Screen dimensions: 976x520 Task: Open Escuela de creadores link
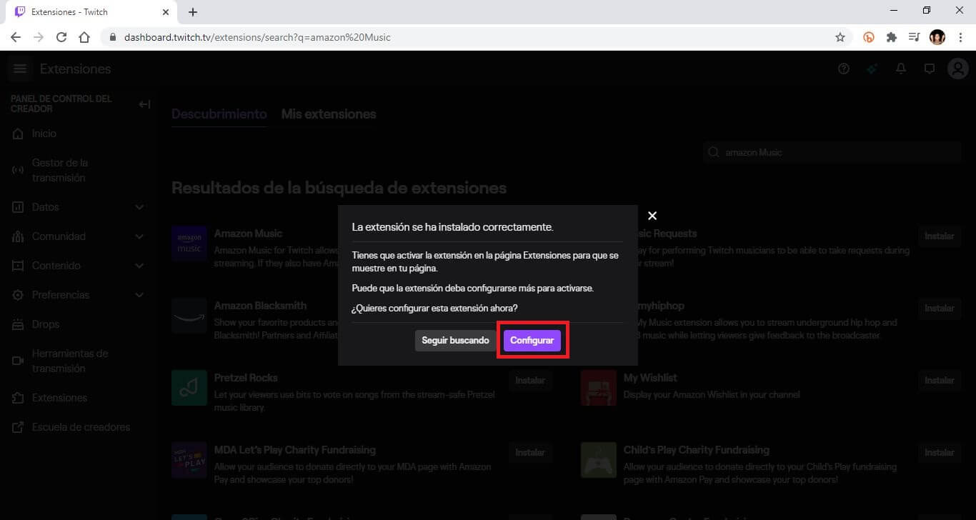pos(81,427)
